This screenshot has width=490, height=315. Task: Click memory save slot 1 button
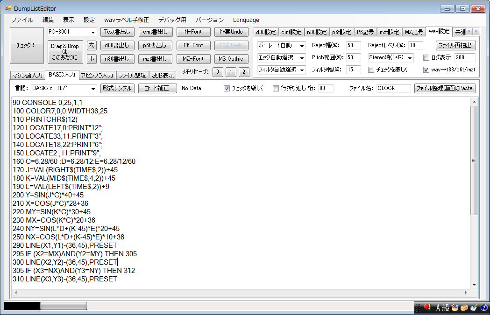(231, 72)
